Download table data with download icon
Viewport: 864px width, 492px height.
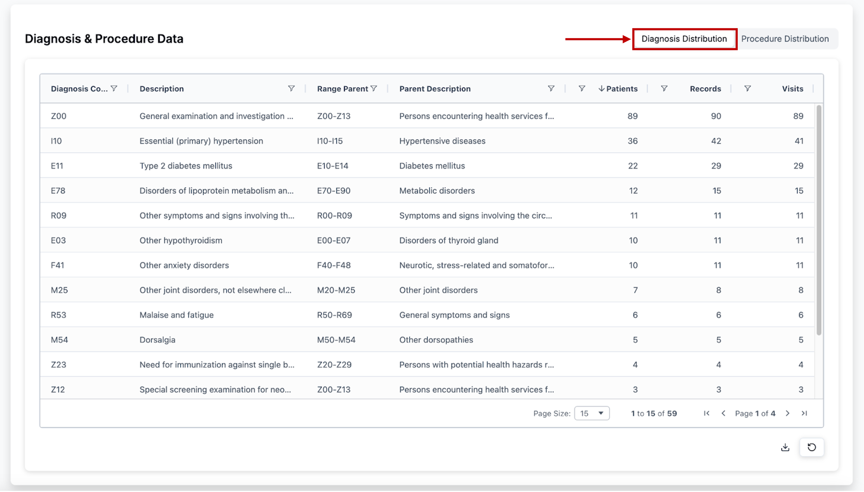coord(785,447)
